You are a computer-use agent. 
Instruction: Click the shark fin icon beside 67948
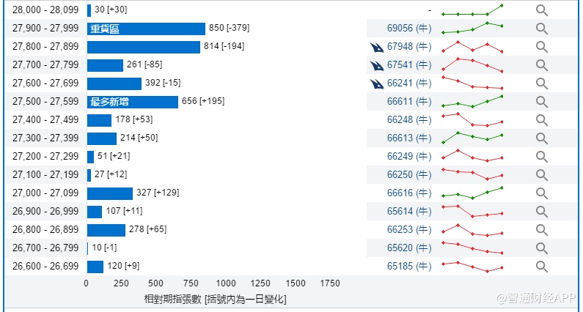click(x=378, y=47)
